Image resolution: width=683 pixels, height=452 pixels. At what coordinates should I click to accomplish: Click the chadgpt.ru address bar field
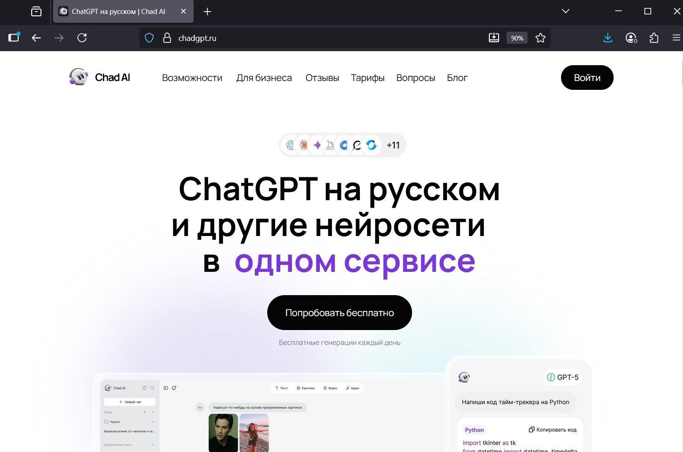(326, 38)
